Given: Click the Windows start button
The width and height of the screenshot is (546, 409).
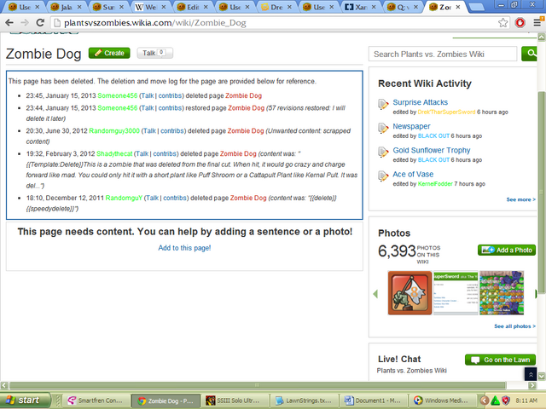Looking at the screenshot, I should 24,400.
